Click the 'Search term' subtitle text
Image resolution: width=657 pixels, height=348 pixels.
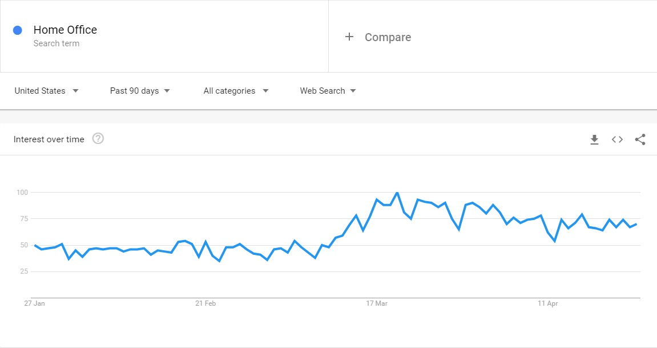(x=56, y=43)
